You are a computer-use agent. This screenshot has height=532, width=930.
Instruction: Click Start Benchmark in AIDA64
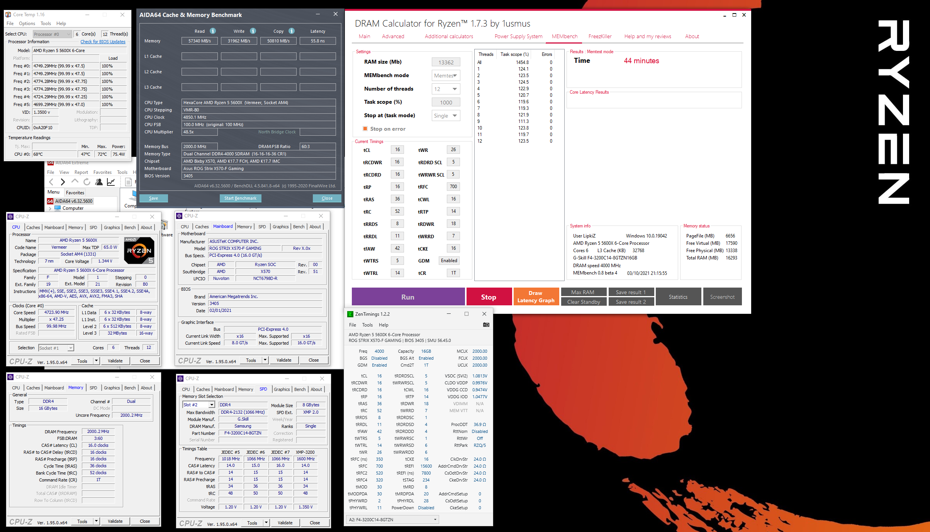(x=240, y=198)
